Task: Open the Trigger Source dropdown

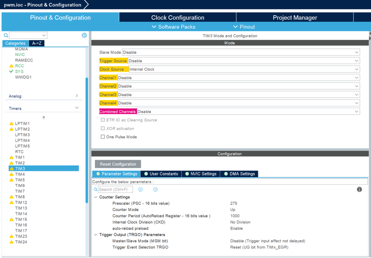Action: pos(244,61)
